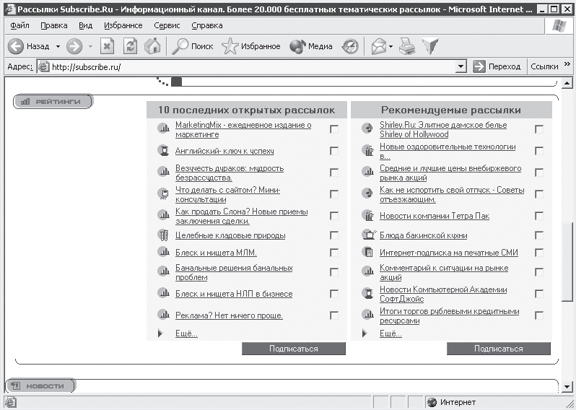The width and height of the screenshot is (576, 410).
Task: Click the Refresh page toolbar icon
Action: pyautogui.click(x=130, y=46)
